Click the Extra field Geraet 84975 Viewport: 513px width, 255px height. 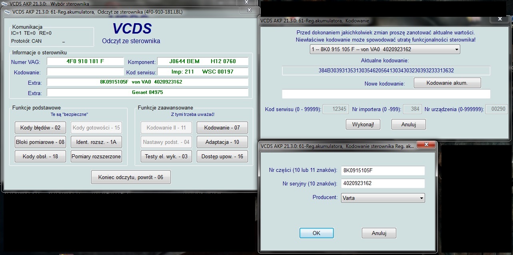click(148, 92)
